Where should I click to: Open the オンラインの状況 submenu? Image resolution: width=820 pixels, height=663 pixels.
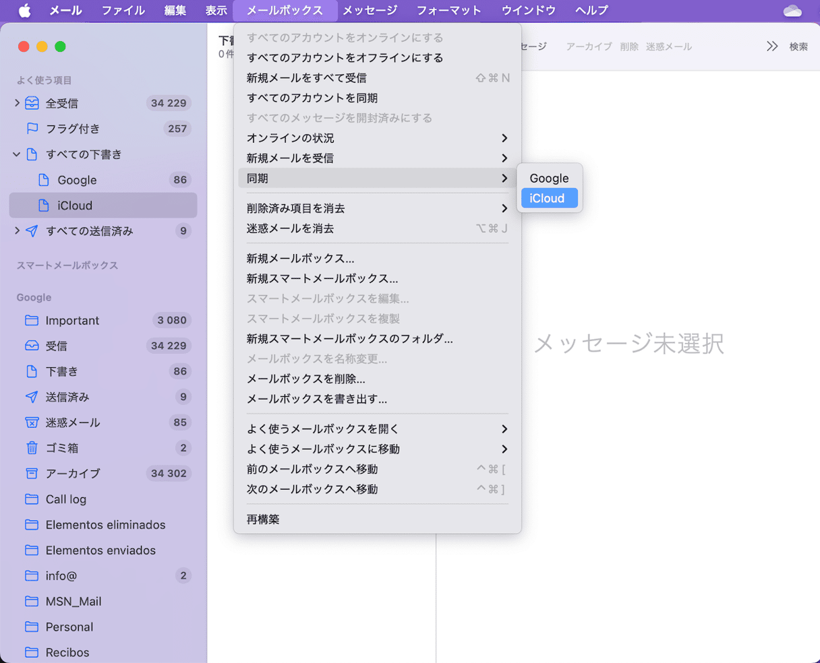click(378, 138)
